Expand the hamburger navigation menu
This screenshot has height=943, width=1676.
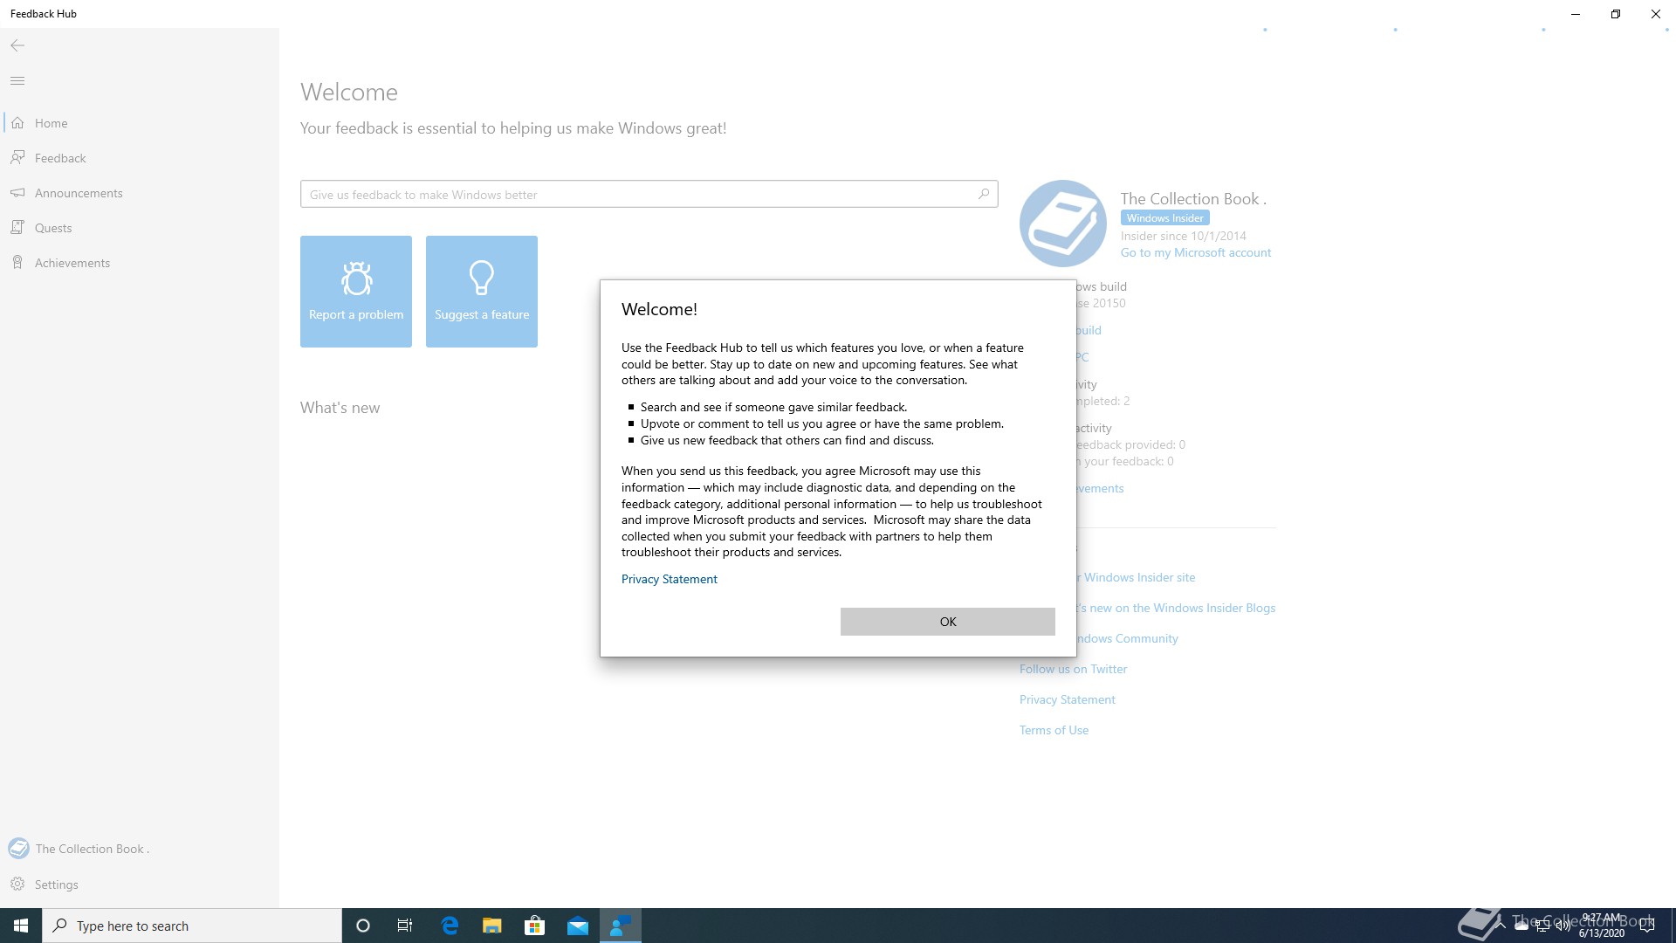[x=17, y=81]
